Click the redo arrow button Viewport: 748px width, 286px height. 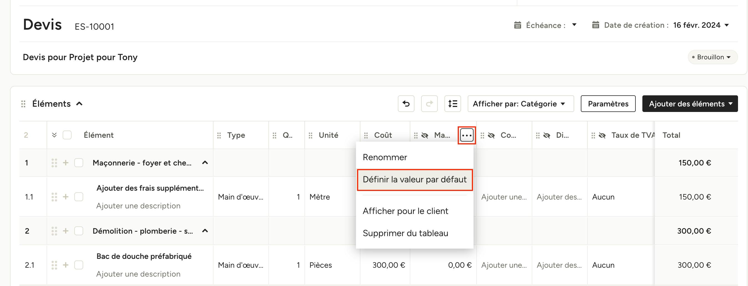(429, 104)
